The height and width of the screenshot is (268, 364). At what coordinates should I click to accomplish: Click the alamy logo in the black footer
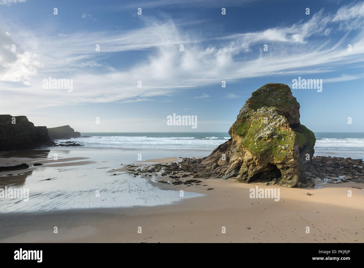click(x=28, y=255)
